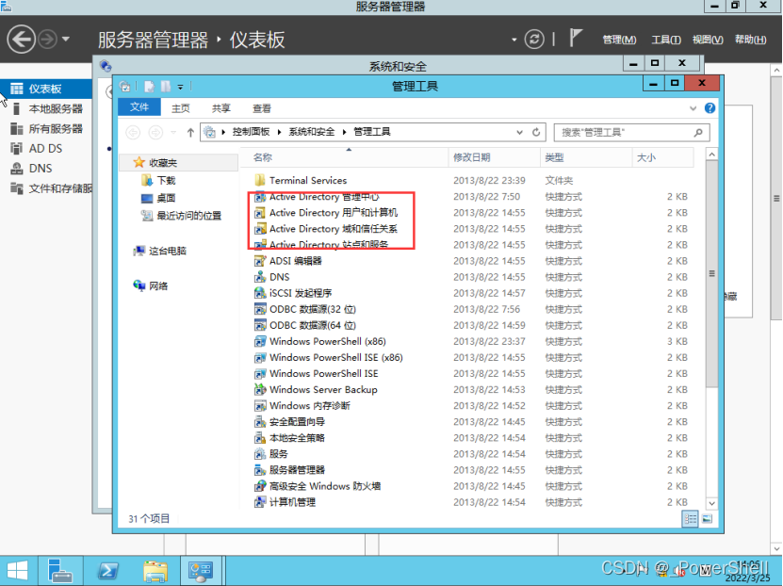Screen dimensions: 783x586
Task: Select the 服务 shortcut icon
Action: [260, 454]
